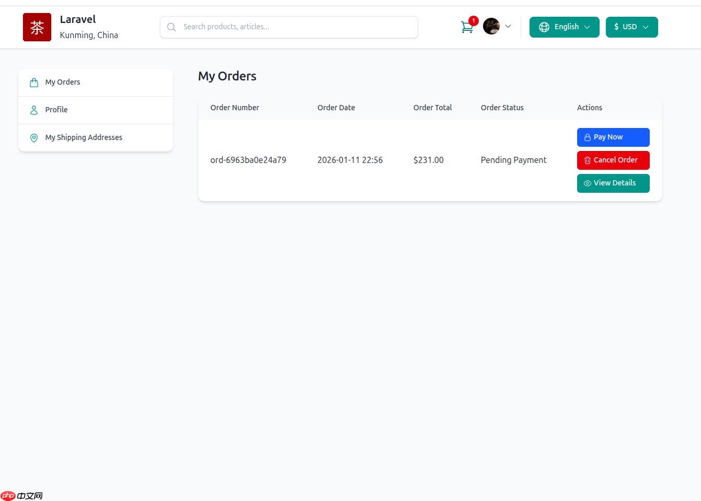
Task: Click the shopping bag icon beside My Orders
Action: (x=33, y=82)
